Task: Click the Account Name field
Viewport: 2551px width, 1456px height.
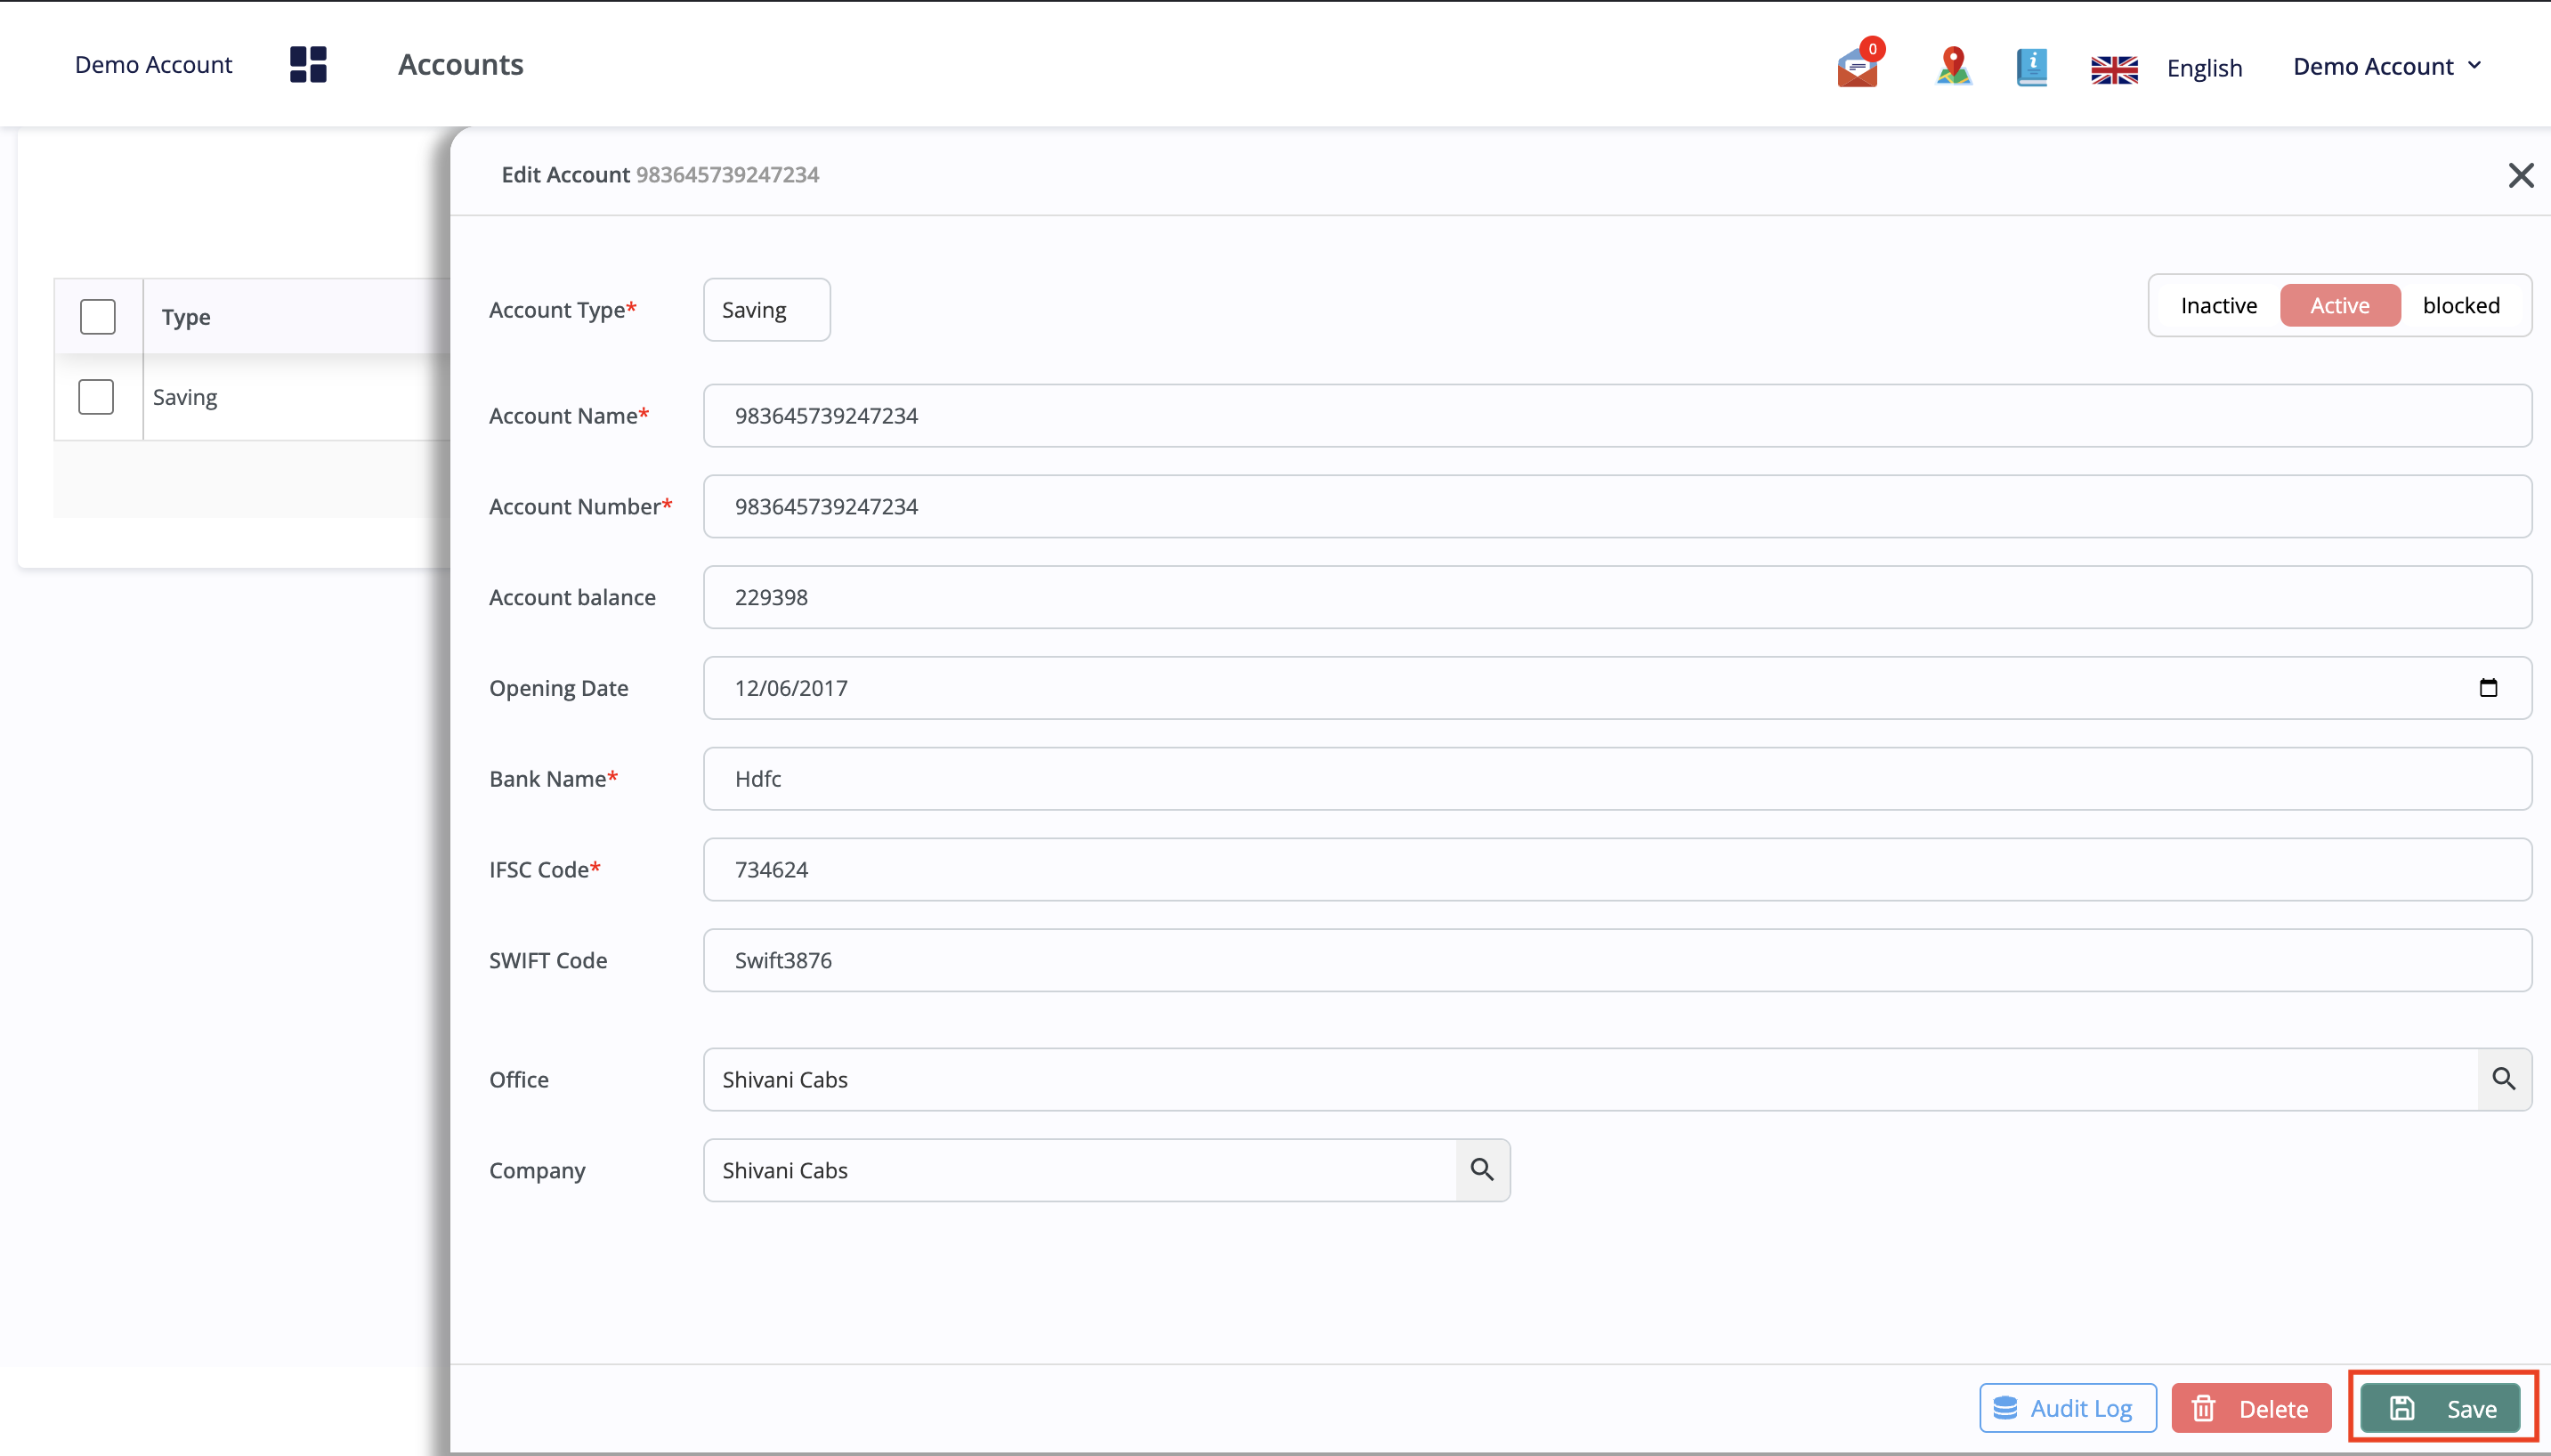Action: click(1617, 416)
